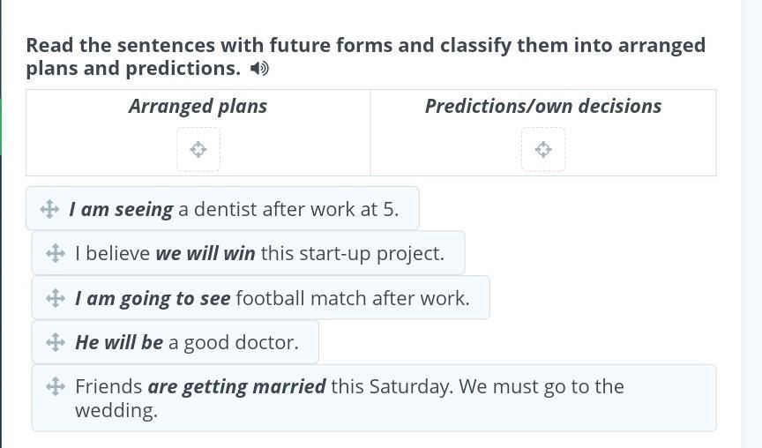Viewport: 762px width, 448px height.
Task: Select the 'this start-up project' sentence text
Action: coord(352,253)
